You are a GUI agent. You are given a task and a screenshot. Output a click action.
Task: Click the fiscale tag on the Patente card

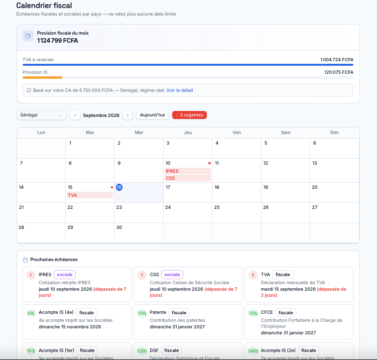click(179, 313)
